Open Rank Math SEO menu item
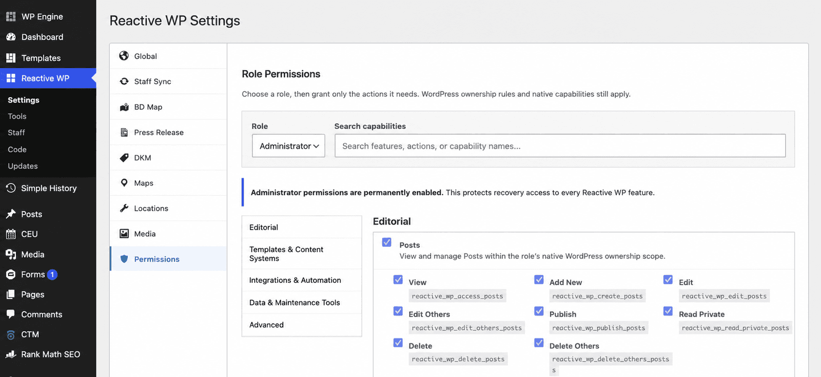821x377 pixels. [x=48, y=354]
